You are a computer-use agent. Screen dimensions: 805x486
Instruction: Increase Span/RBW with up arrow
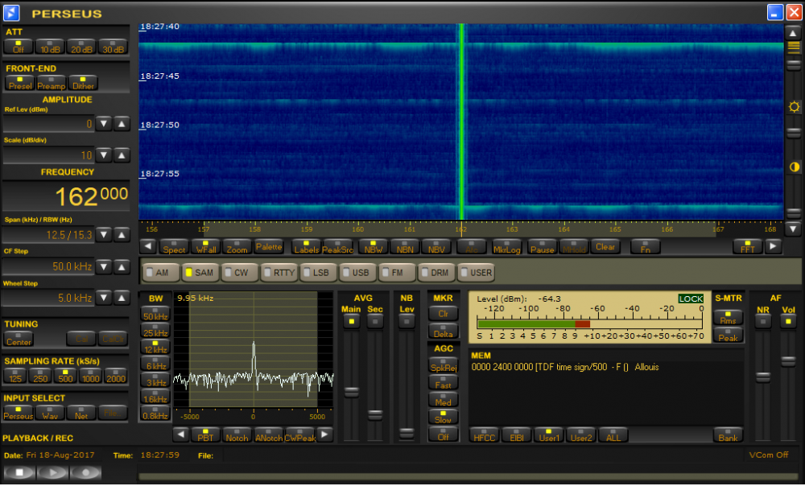122,235
